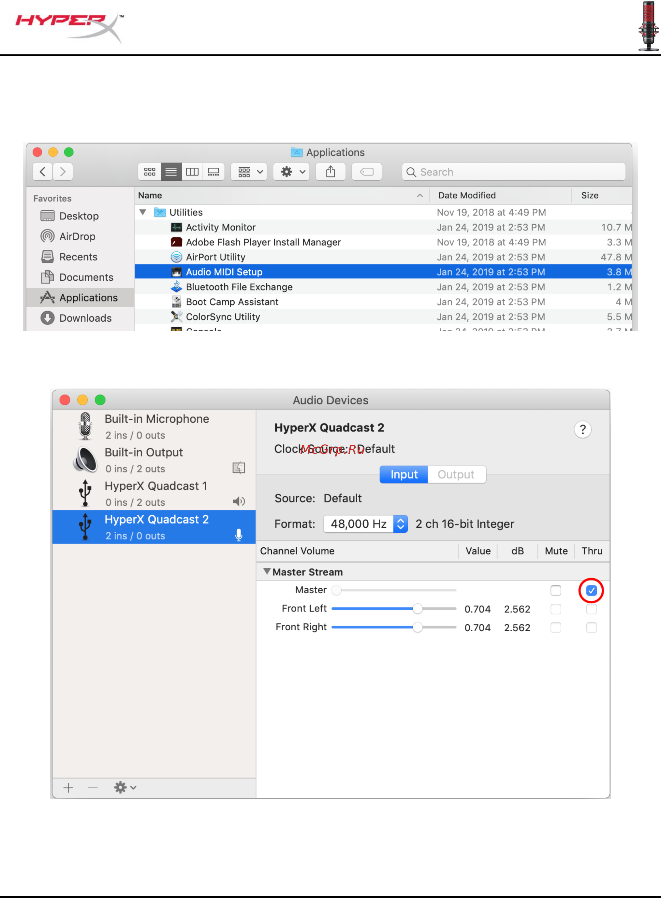Toggle the Front Right Mute checkbox
This screenshot has height=898, width=661.
pyautogui.click(x=556, y=627)
